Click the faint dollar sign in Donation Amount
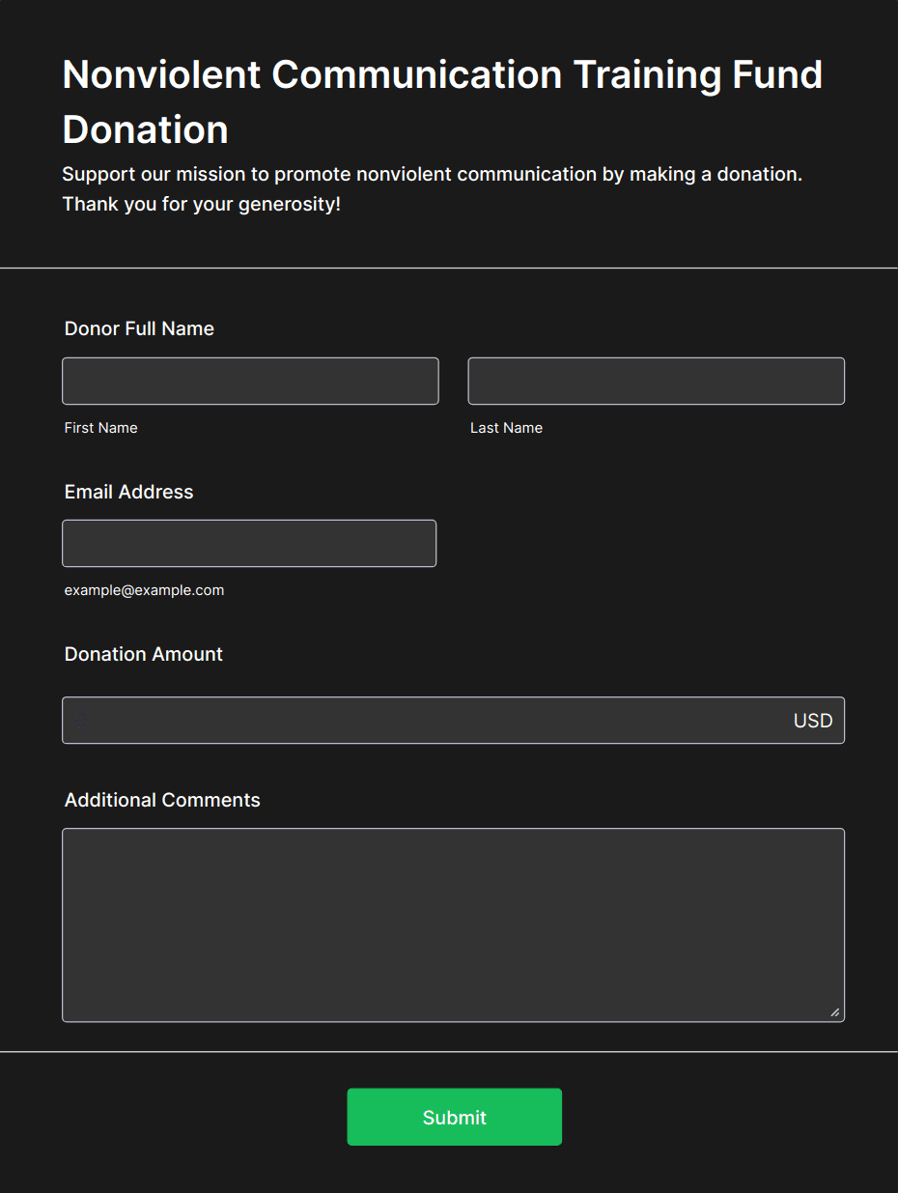This screenshot has width=898, height=1193. [81, 721]
